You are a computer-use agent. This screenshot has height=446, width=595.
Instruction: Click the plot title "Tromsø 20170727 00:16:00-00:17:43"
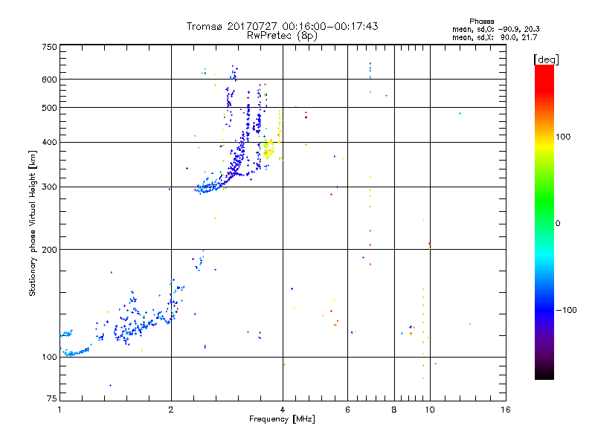tap(282, 26)
